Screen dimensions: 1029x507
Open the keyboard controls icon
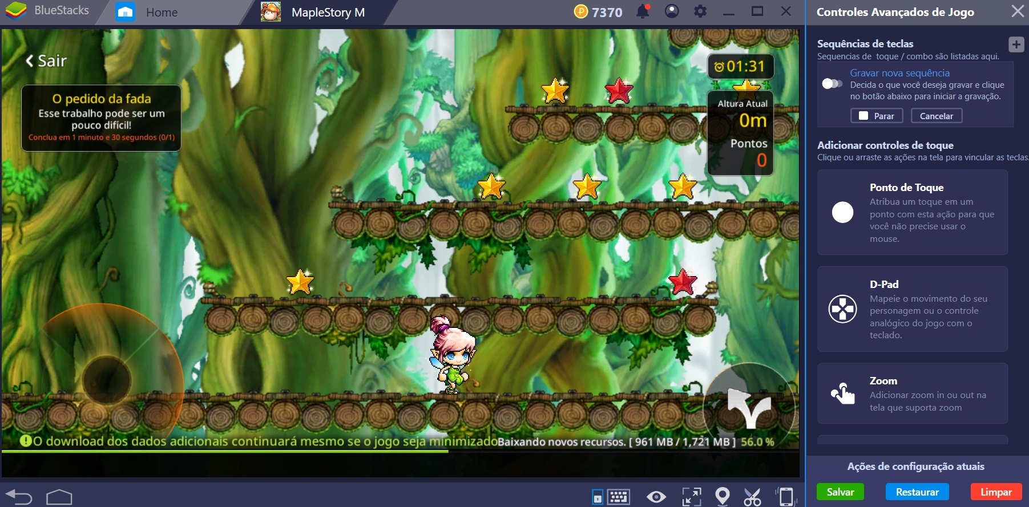[x=618, y=497]
